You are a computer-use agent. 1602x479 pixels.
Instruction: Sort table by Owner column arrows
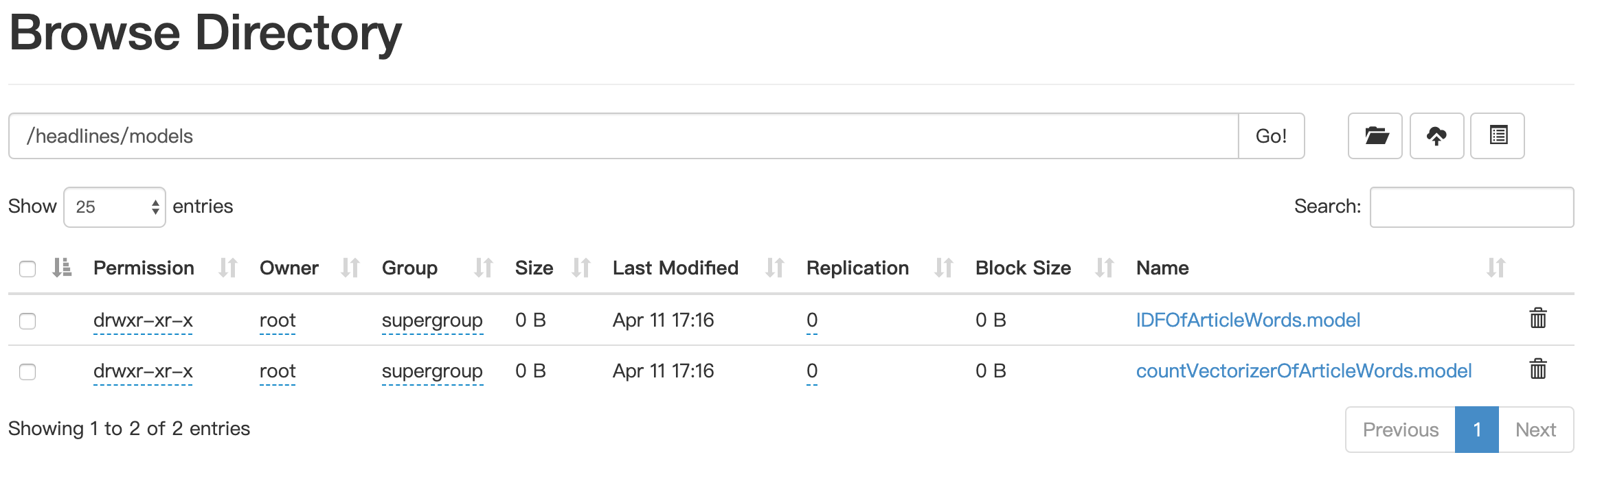(350, 268)
